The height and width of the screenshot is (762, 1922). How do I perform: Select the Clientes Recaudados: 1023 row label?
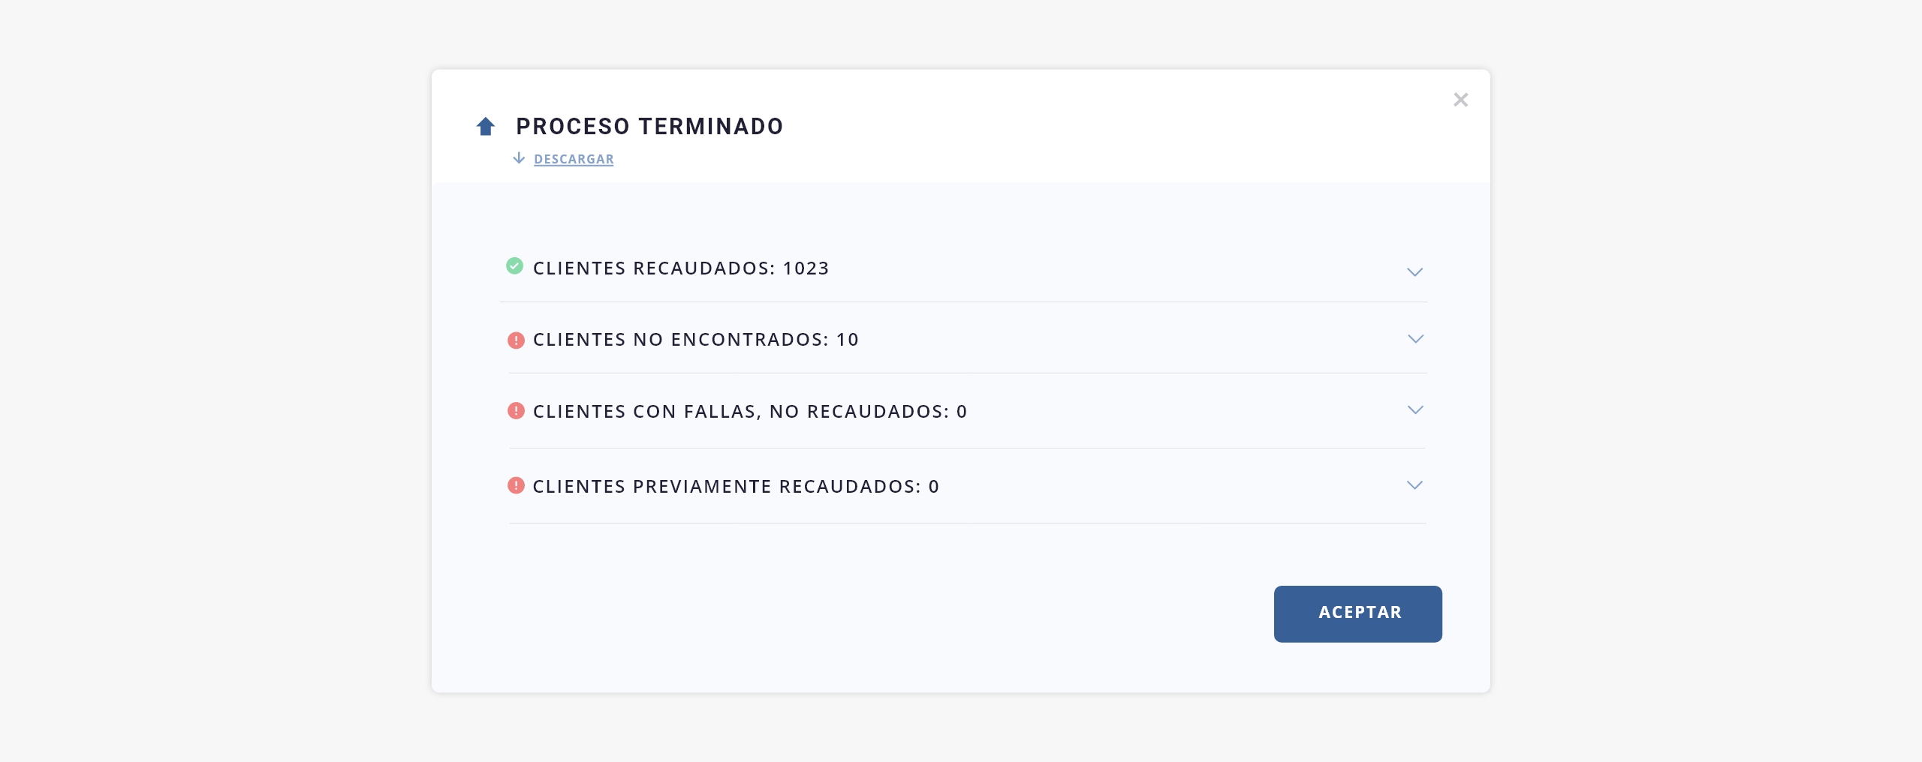680,268
